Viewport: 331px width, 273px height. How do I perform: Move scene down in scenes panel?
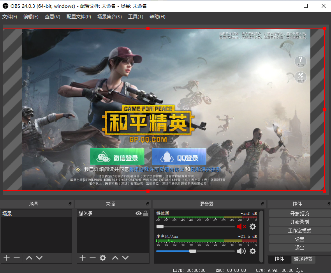(x=39, y=258)
